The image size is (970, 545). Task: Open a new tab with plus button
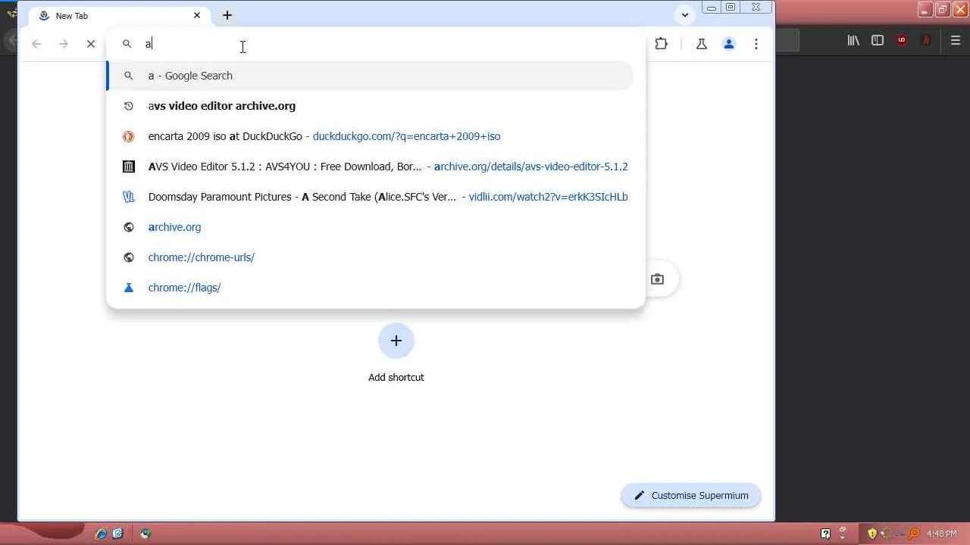pyautogui.click(x=227, y=15)
